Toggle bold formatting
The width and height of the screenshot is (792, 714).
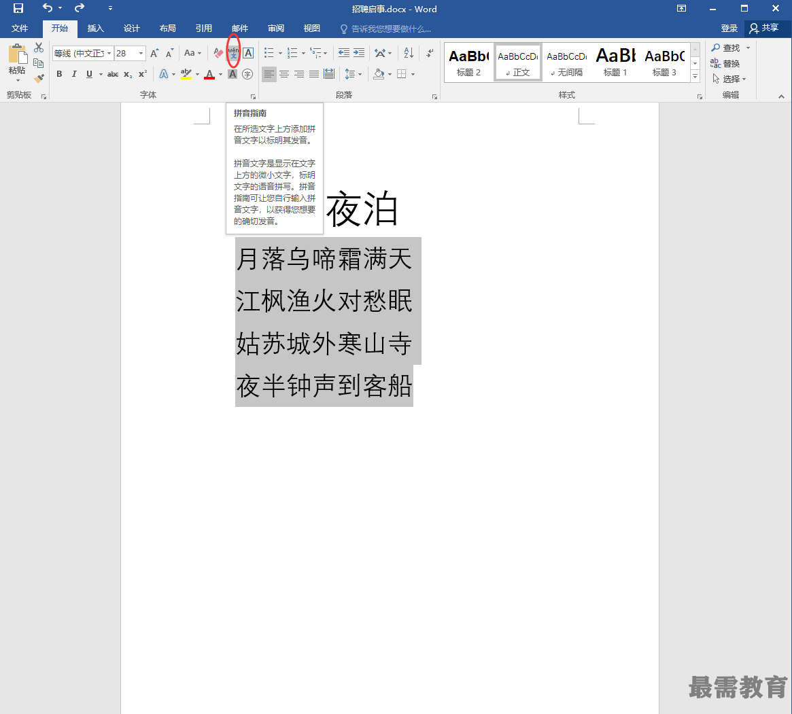(59, 74)
